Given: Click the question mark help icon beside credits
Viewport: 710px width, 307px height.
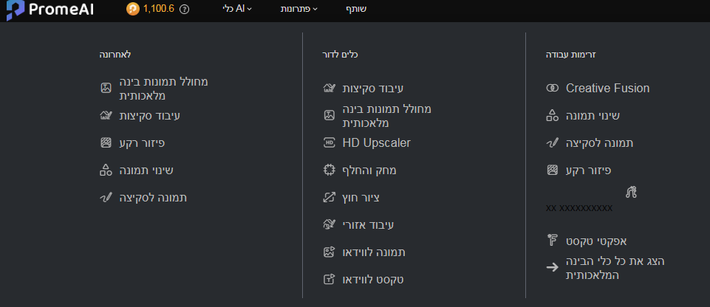Looking at the screenshot, I should click(x=184, y=10).
